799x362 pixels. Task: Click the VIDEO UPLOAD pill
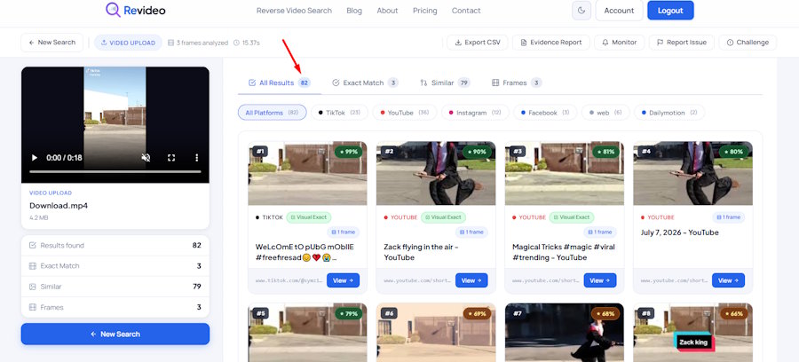pos(128,43)
